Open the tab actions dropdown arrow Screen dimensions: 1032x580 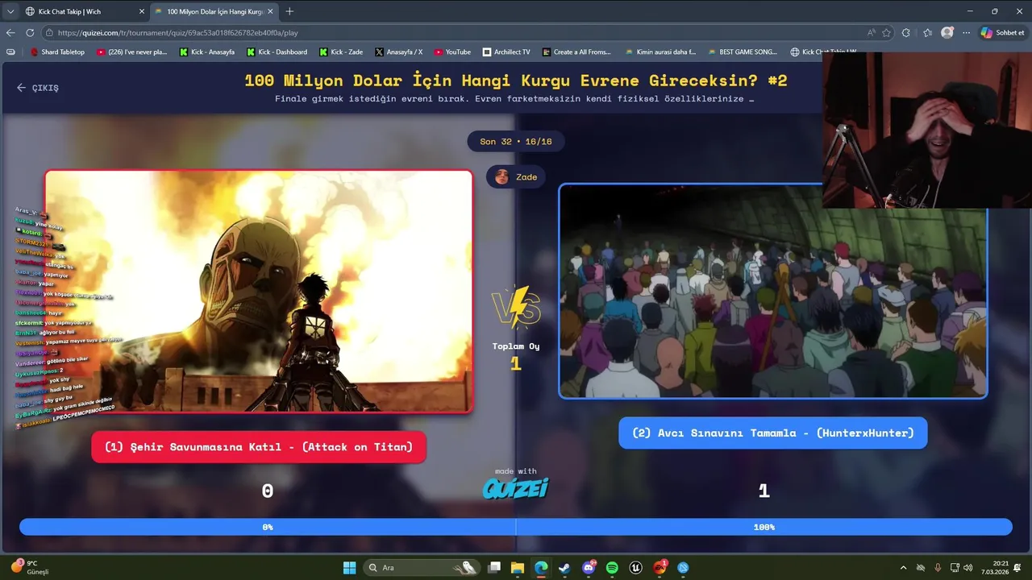10,11
